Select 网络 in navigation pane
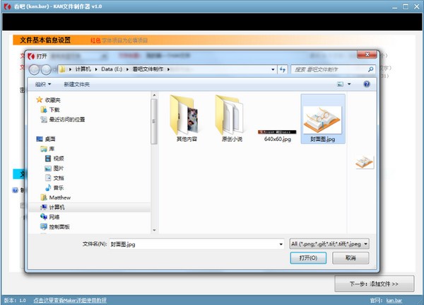This screenshot has width=424, height=305. point(50,217)
